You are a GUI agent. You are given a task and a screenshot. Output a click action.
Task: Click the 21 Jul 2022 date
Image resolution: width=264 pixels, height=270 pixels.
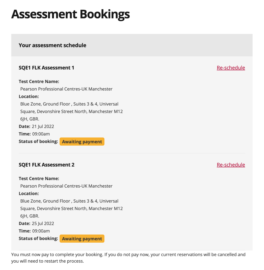[43, 127]
